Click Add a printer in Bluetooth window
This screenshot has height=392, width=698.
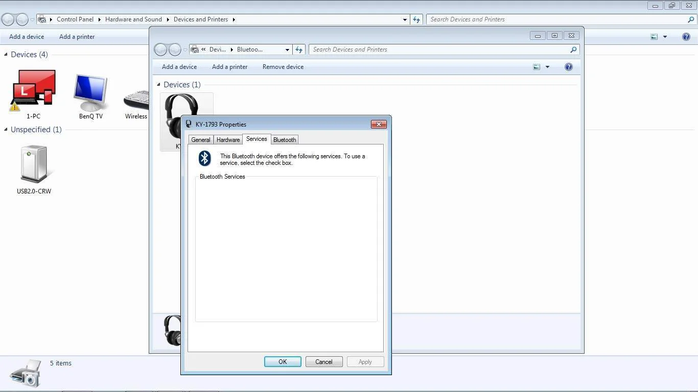[229, 67]
